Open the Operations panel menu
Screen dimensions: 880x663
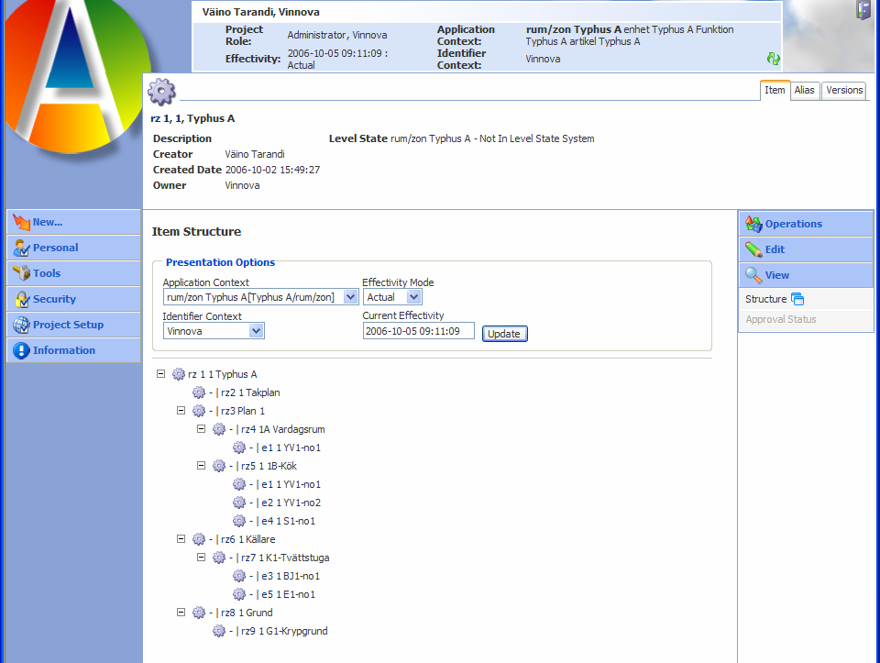[806, 224]
